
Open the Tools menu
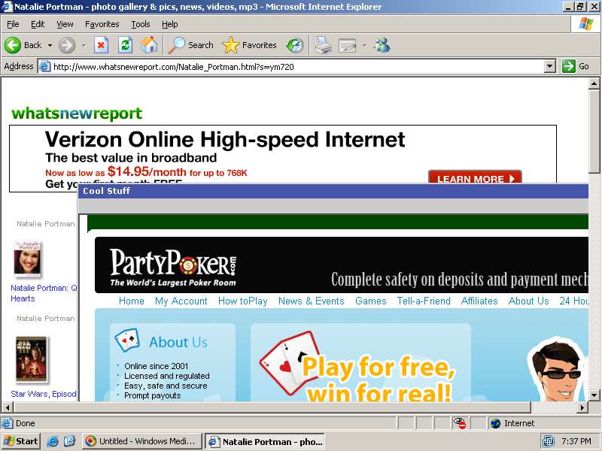(x=141, y=24)
